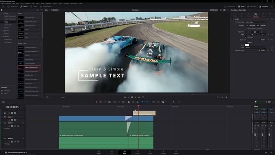This screenshot has height=155, width=275.
Task: Select the Trim Edit Mode tool
Action: click(x=101, y=102)
